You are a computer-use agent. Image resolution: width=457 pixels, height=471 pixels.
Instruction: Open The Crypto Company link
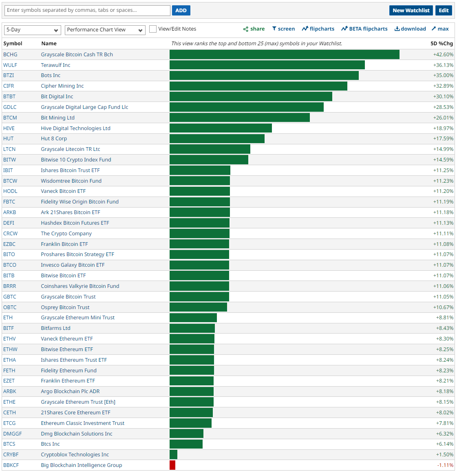(66, 233)
